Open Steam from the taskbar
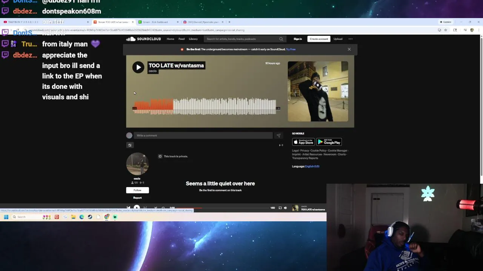Viewport: 483px width, 271px height. (90, 217)
